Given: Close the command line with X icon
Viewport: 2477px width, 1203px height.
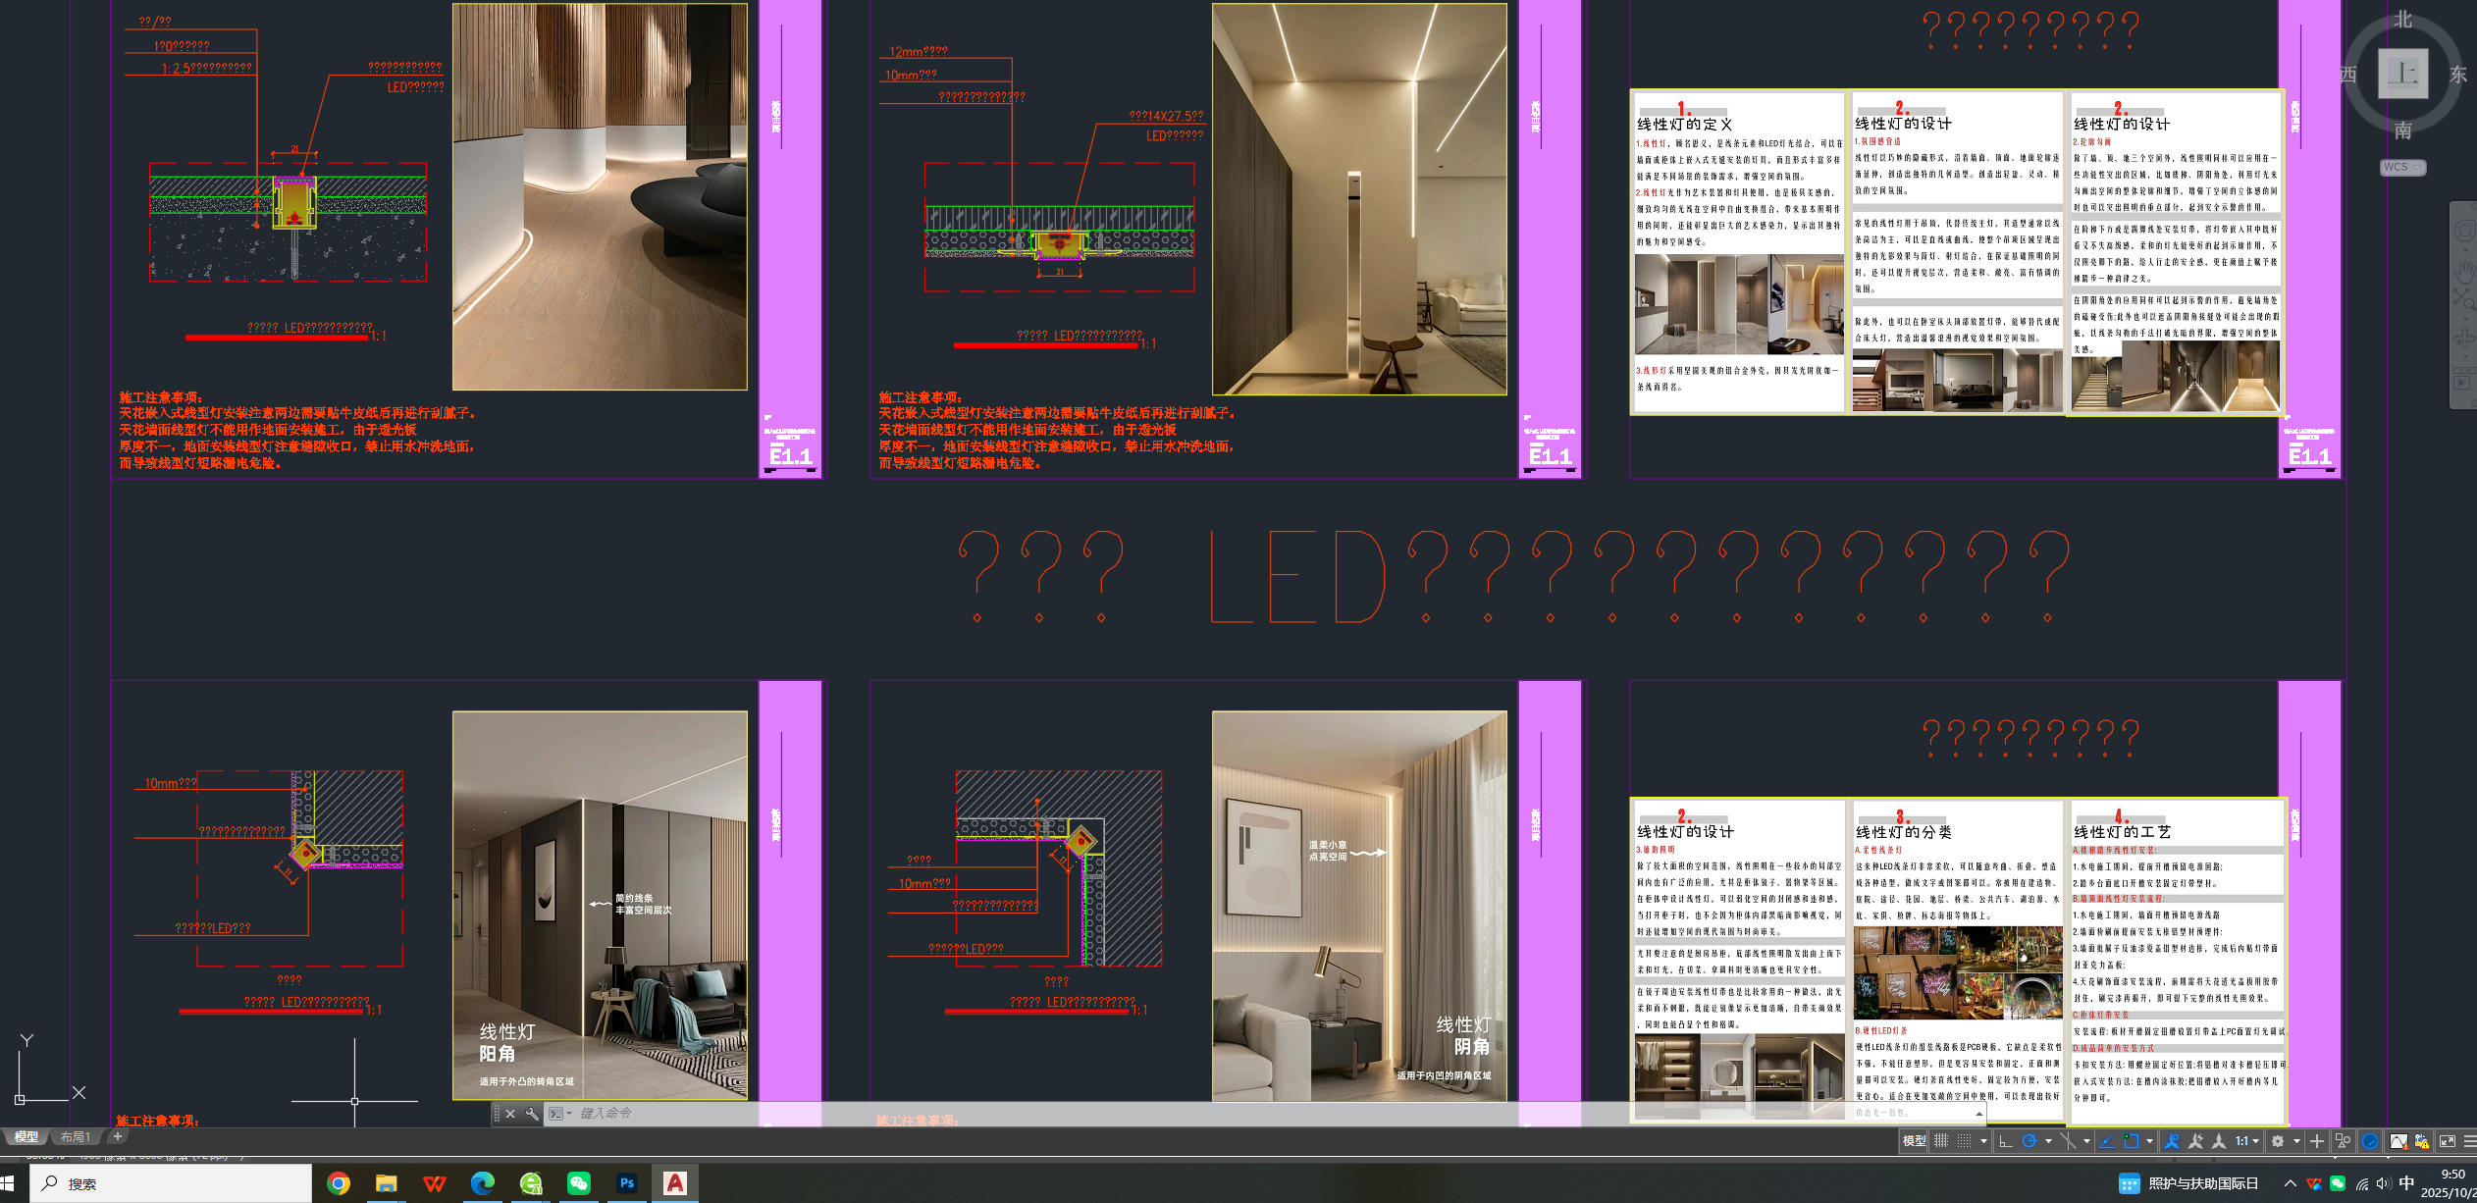Looking at the screenshot, I should (x=510, y=1114).
